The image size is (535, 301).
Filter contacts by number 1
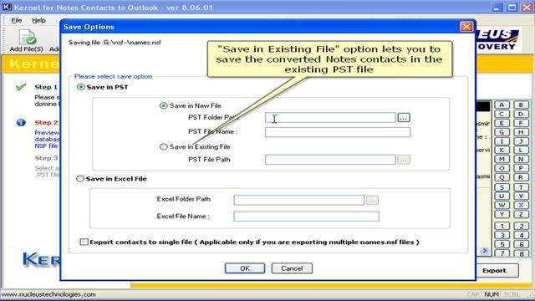(502, 227)
